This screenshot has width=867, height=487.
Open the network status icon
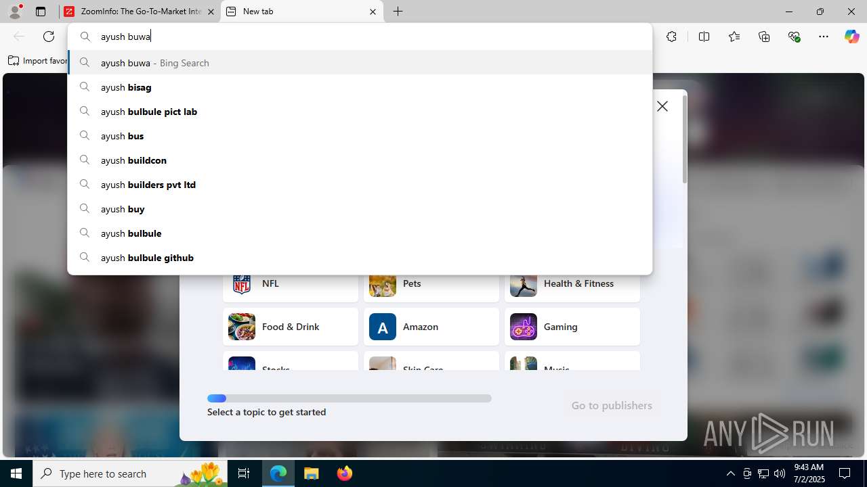[763, 473]
